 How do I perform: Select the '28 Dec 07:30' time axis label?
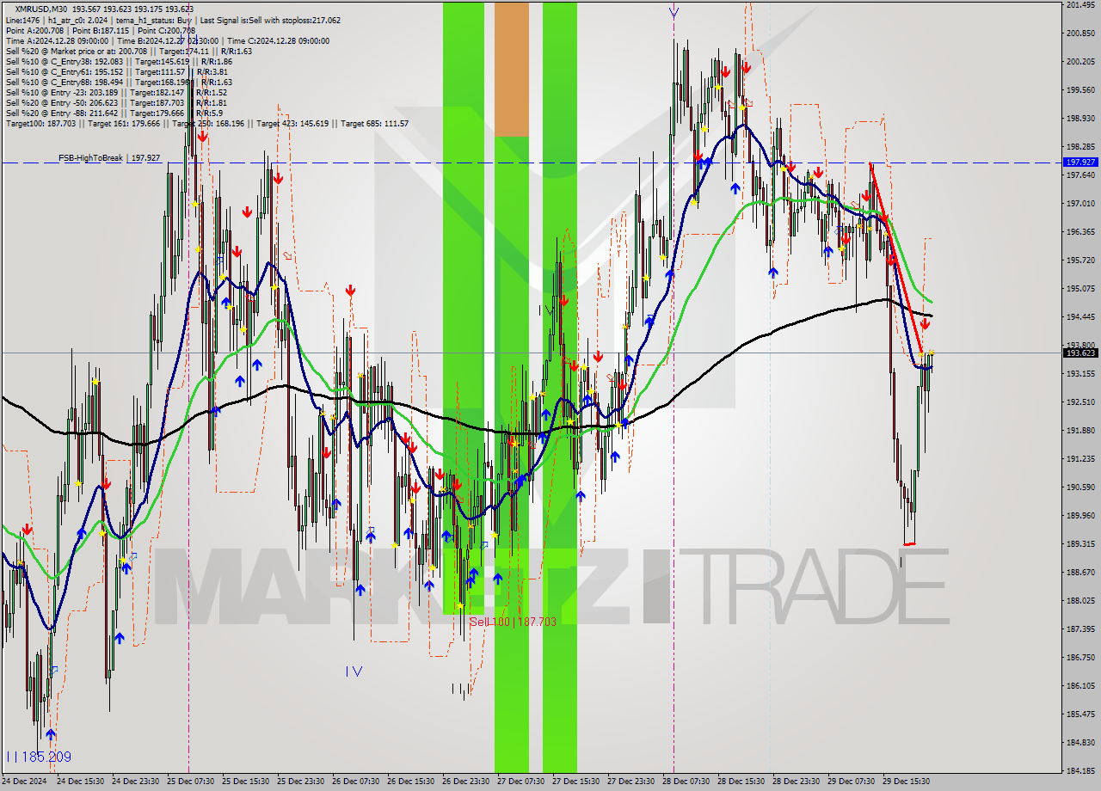(686, 782)
